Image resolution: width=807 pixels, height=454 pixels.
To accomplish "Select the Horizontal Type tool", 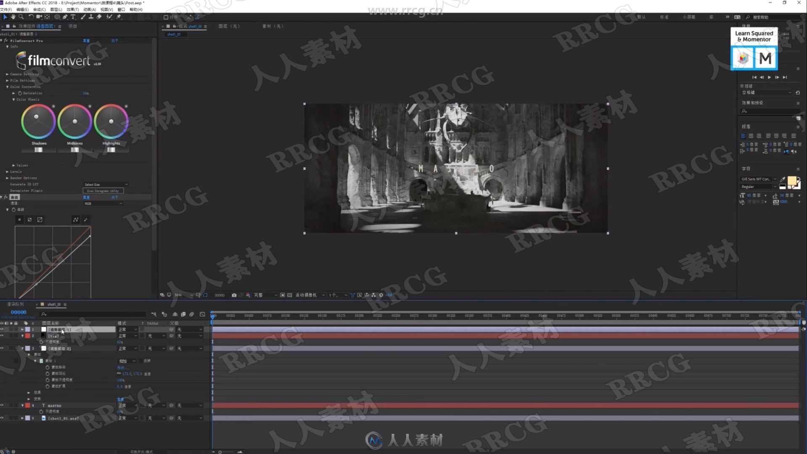I will (73, 17).
